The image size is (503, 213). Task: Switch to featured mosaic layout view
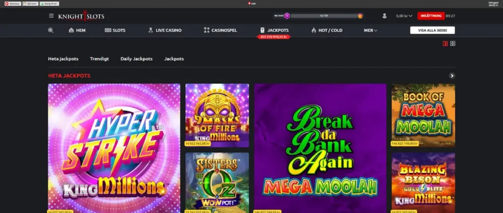tap(445, 43)
